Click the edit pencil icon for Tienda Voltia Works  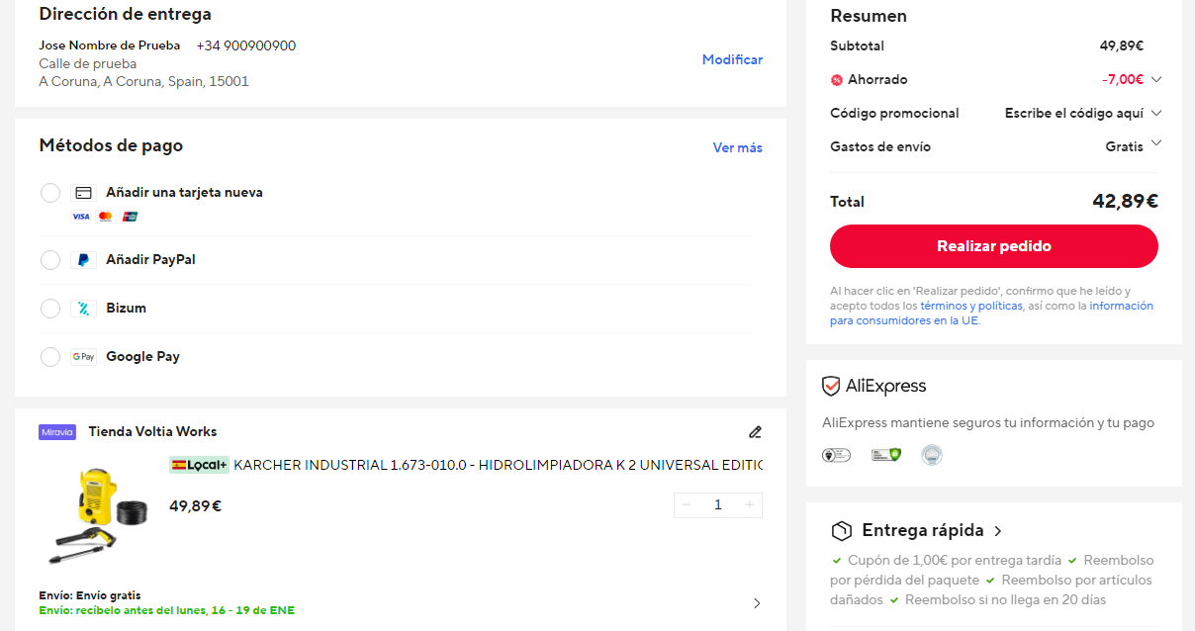click(755, 432)
